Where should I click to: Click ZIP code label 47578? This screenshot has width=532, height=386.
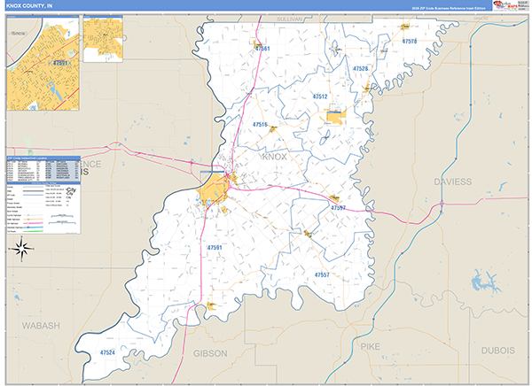(410, 42)
